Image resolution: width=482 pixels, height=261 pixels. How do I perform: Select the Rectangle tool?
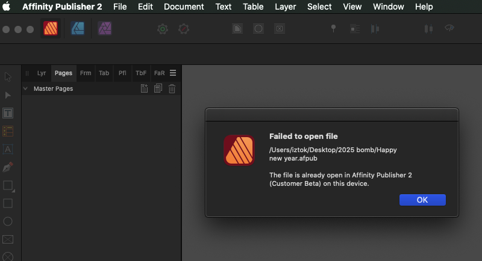(8, 203)
